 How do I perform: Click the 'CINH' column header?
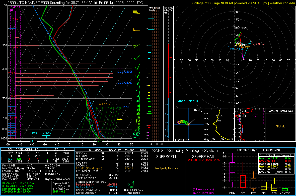coord(29,149)
